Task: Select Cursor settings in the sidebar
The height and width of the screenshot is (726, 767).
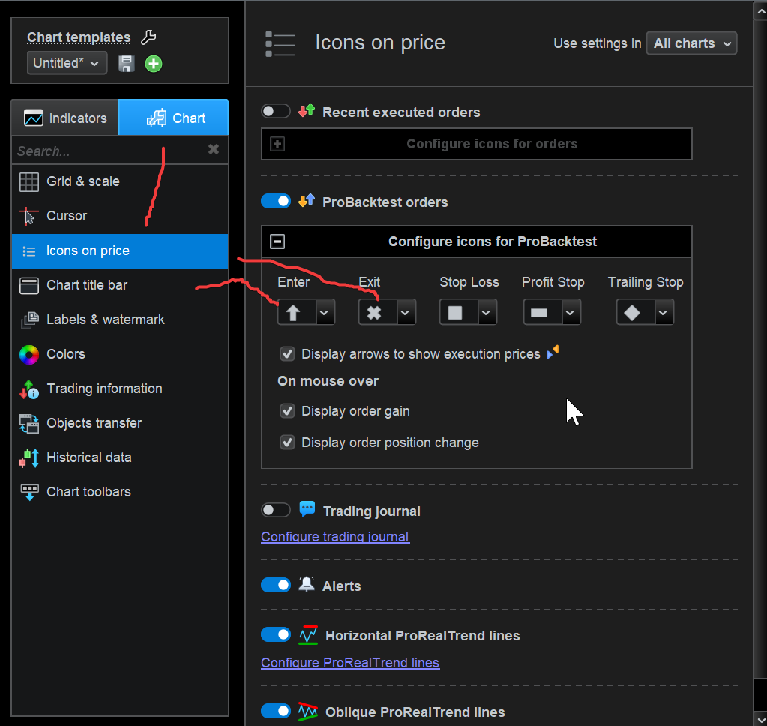Action: 120,216
